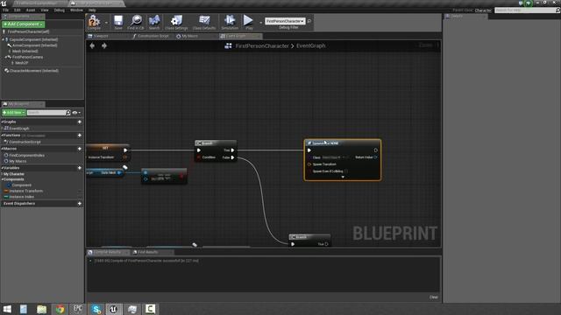Open Windows Start button on taskbar
This screenshot has height=315, width=561.
[x=7, y=309]
